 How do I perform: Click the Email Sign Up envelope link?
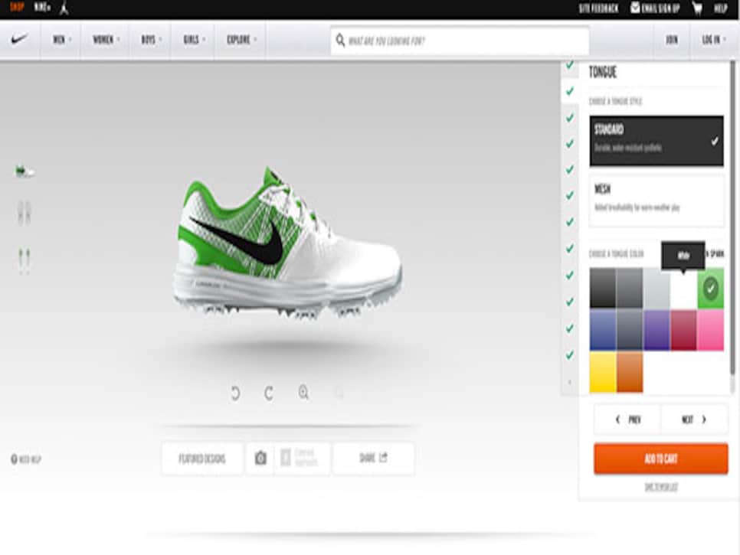pyautogui.click(x=655, y=8)
